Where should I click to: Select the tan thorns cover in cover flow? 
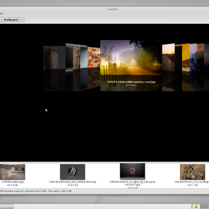[x=77, y=57]
